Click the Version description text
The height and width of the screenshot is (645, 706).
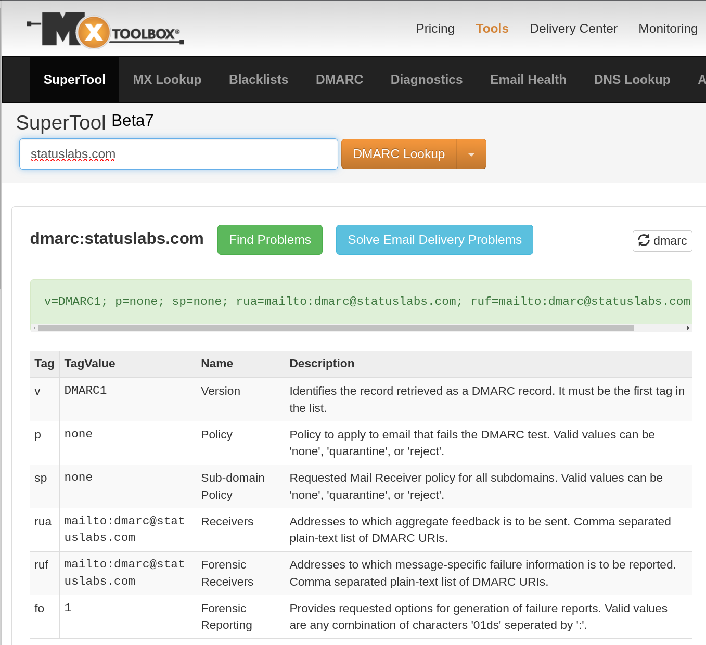click(487, 399)
